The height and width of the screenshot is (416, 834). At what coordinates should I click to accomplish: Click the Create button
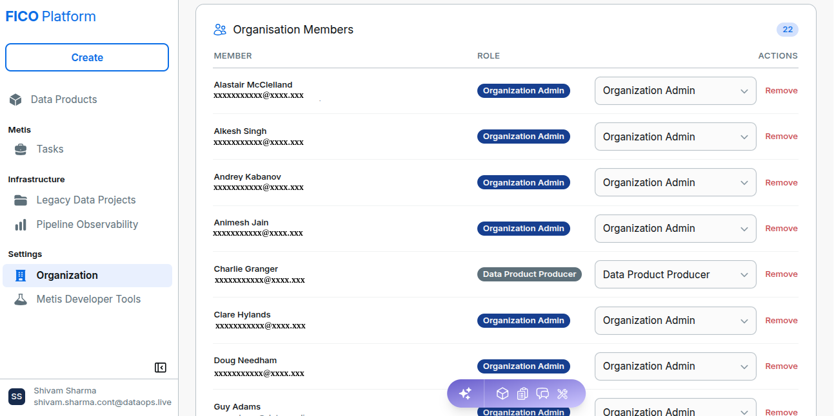point(87,57)
